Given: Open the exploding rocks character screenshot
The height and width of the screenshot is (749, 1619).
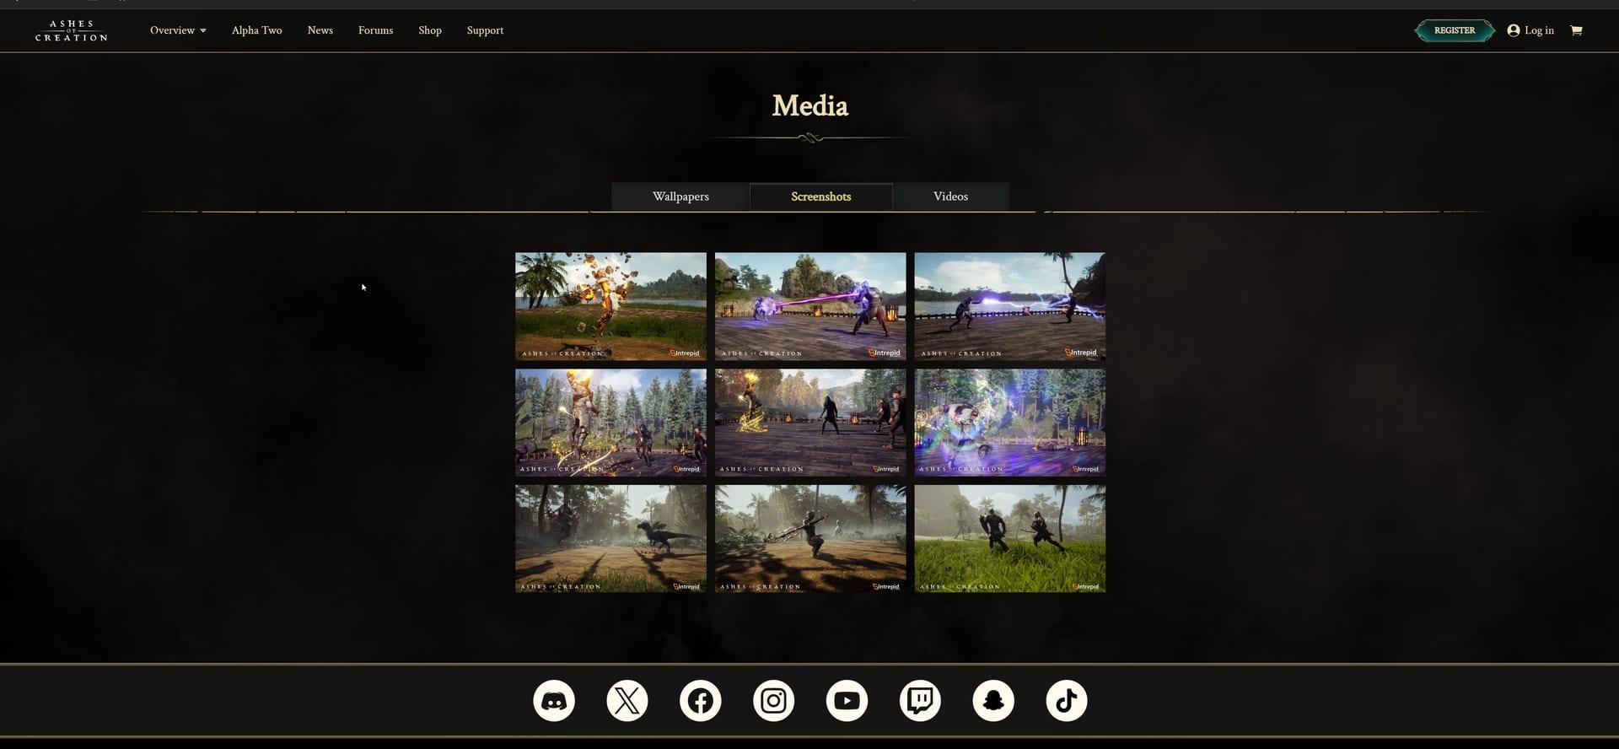Looking at the screenshot, I should pos(611,306).
